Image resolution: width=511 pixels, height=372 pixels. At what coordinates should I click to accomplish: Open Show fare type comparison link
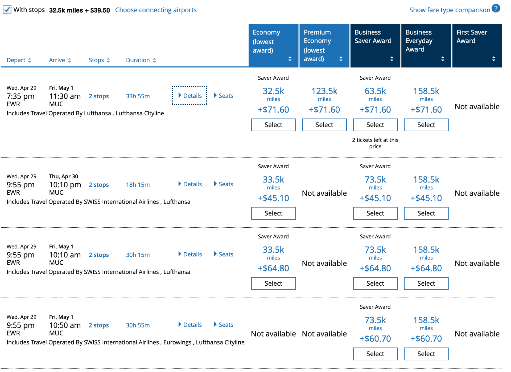pyautogui.click(x=450, y=10)
